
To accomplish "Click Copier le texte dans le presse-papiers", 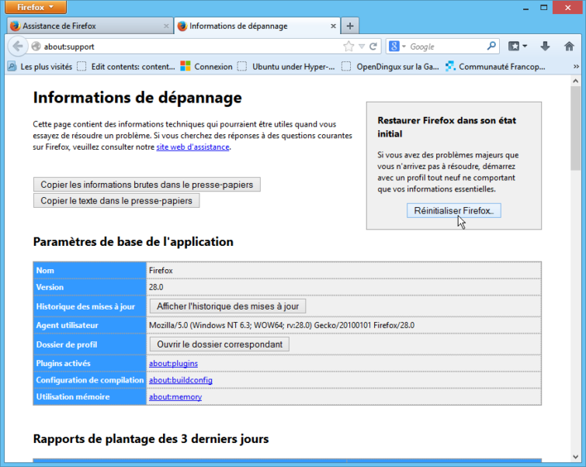I will (x=116, y=201).
